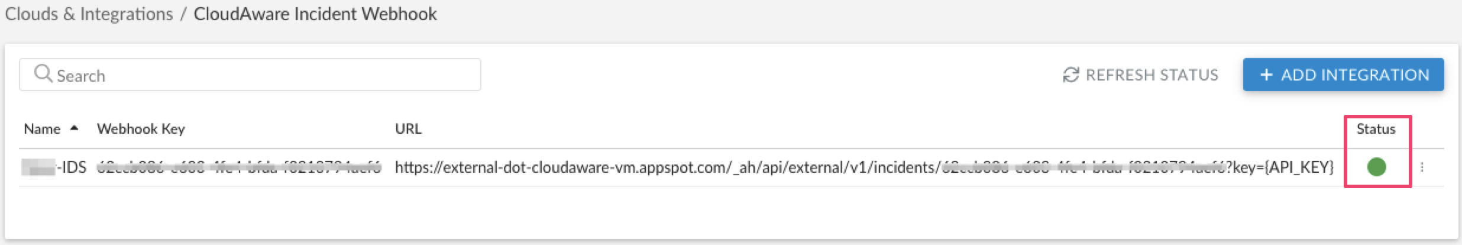1462x245 pixels.
Task: Toggle the Name column sort arrow
Action: pyautogui.click(x=74, y=128)
